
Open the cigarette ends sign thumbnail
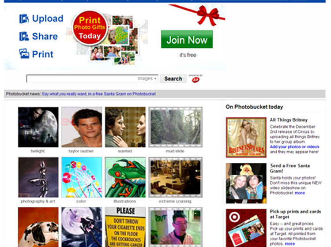click(x=125, y=227)
